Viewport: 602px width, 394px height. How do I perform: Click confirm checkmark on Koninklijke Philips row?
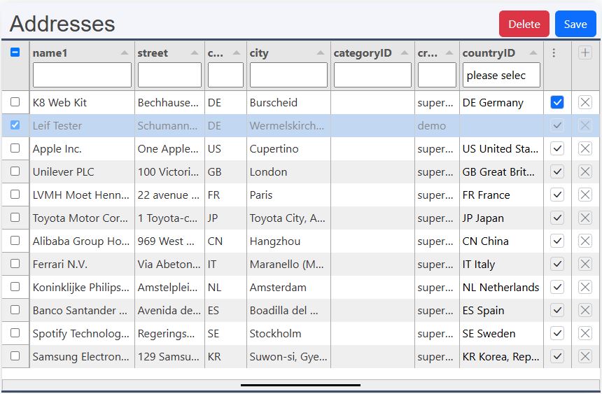tap(557, 287)
